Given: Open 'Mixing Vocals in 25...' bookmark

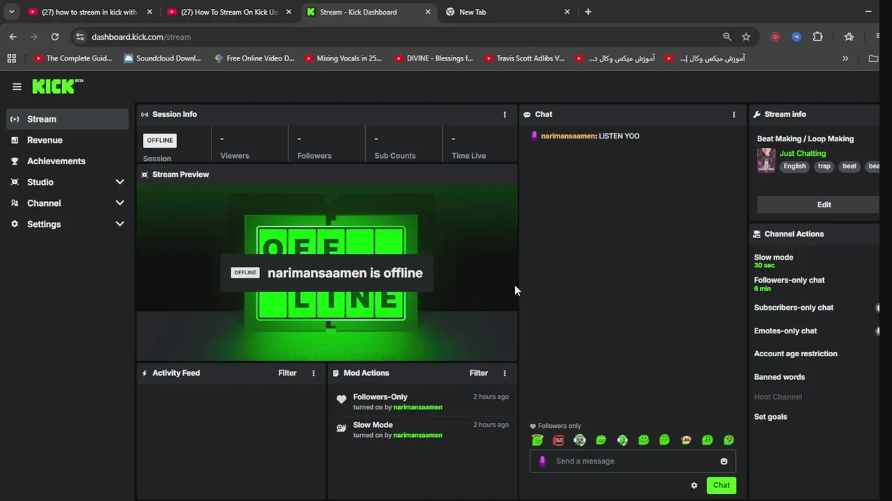Looking at the screenshot, I should [x=342, y=58].
